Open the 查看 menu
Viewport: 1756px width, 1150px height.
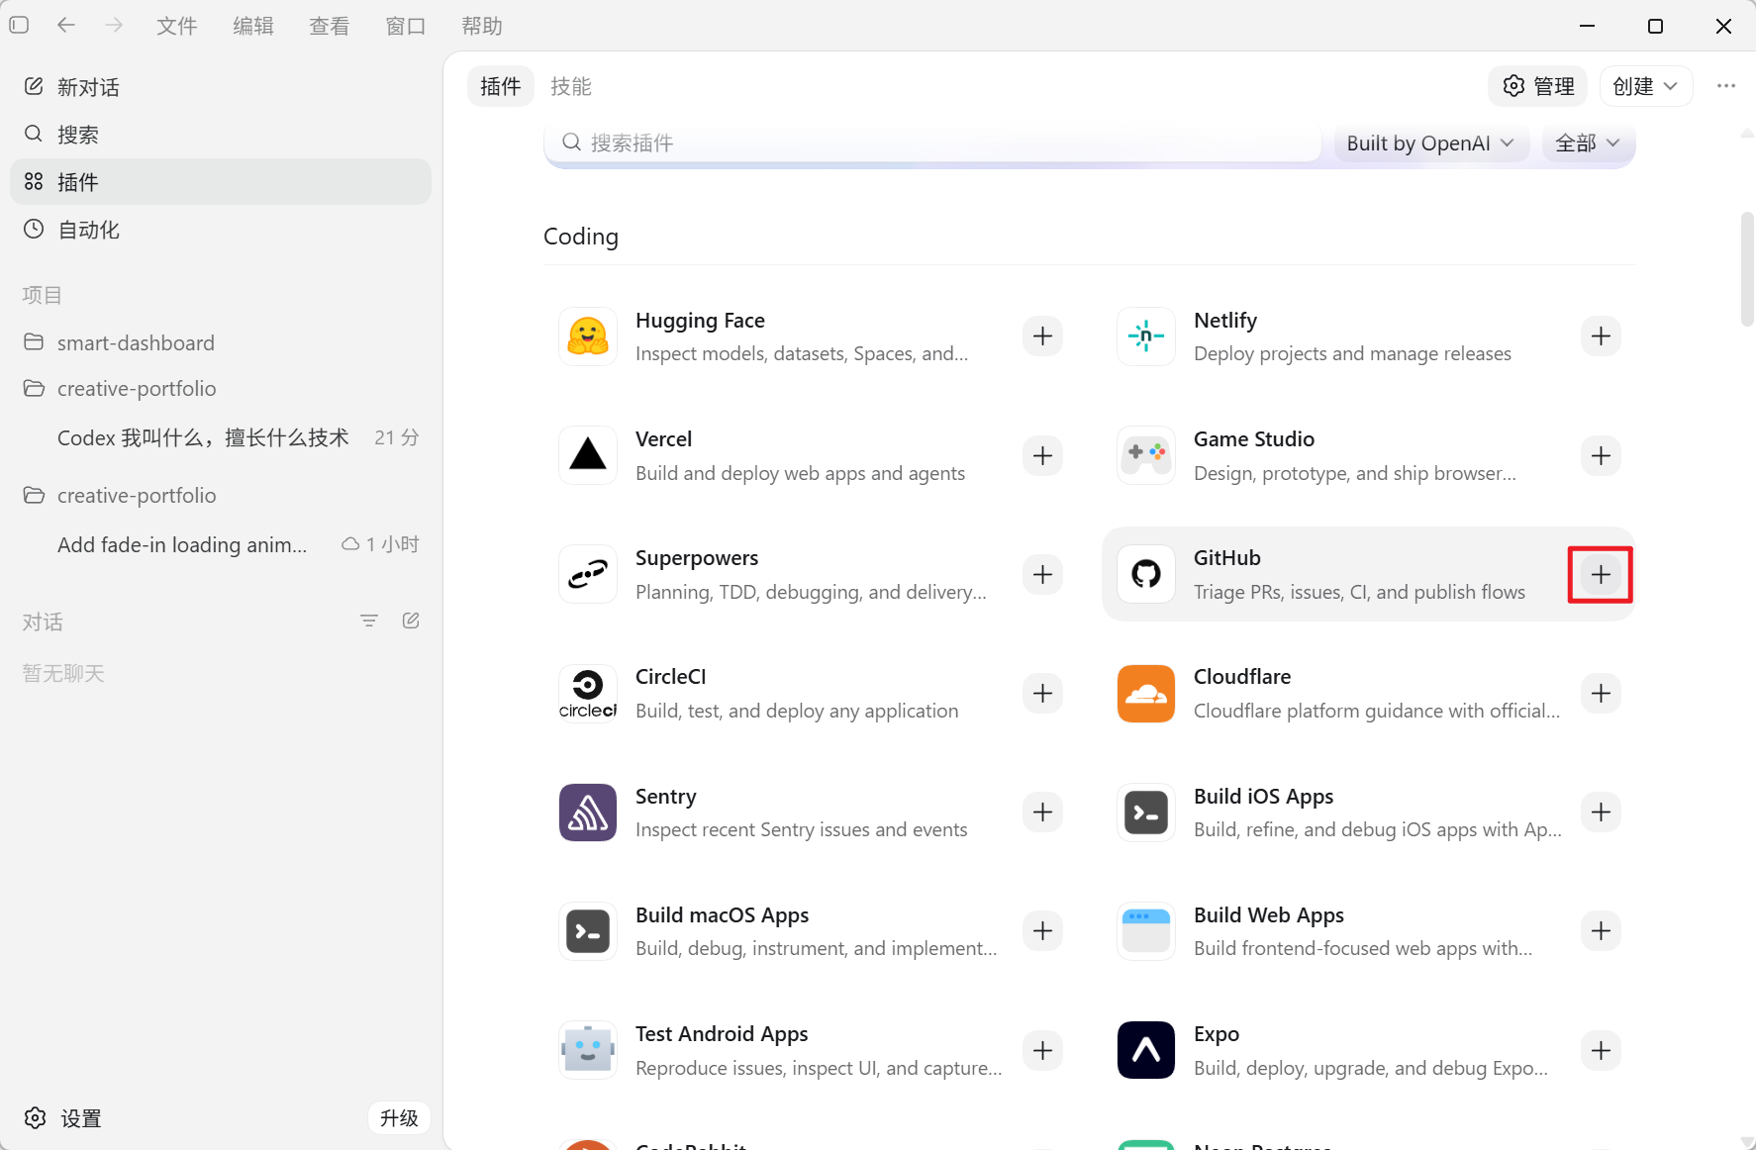click(x=329, y=26)
